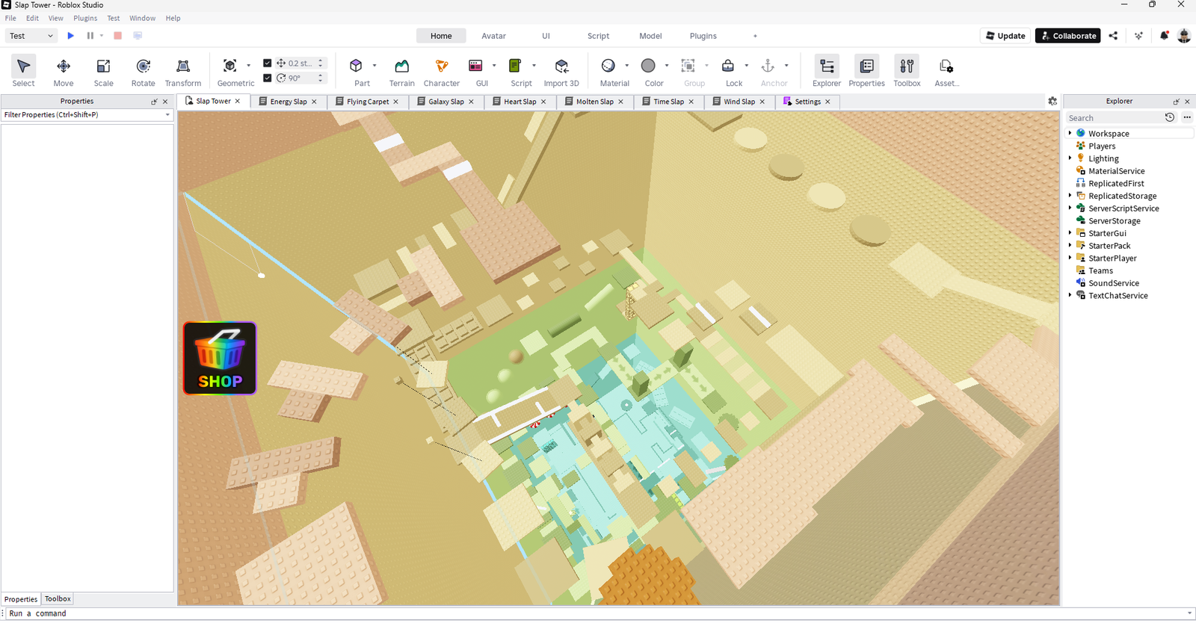Click the Share icon
Image resolution: width=1196 pixels, height=638 pixels.
[x=1113, y=36]
